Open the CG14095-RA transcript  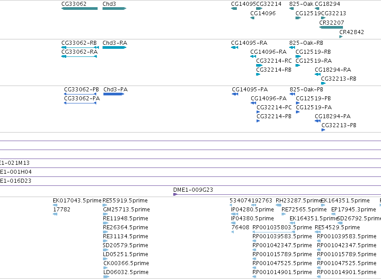pyautogui.click(x=235, y=47)
